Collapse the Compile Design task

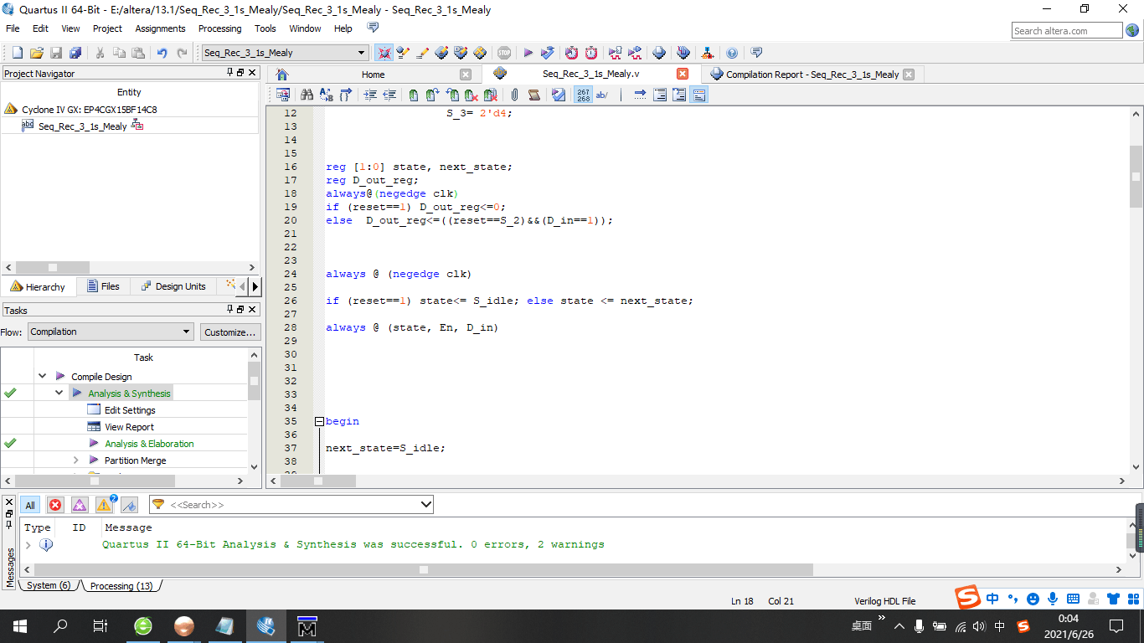point(42,377)
